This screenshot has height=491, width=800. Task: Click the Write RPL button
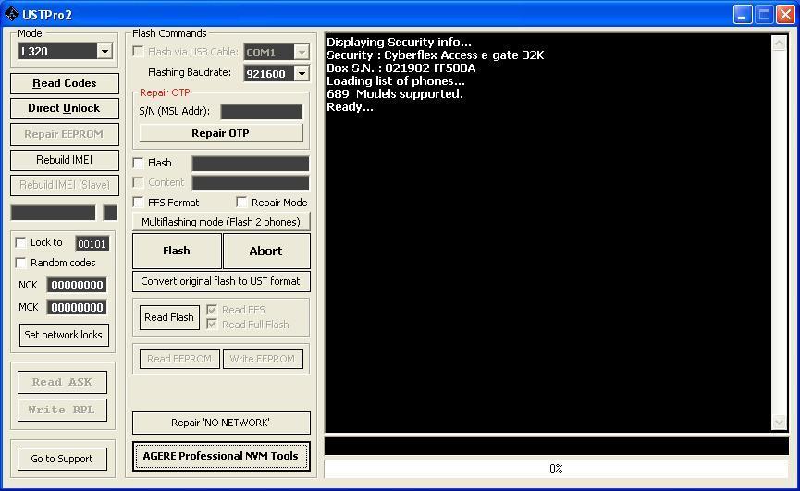62,410
